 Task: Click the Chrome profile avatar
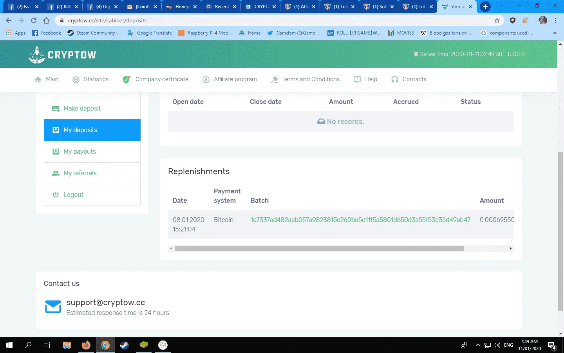pyautogui.click(x=543, y=20)
